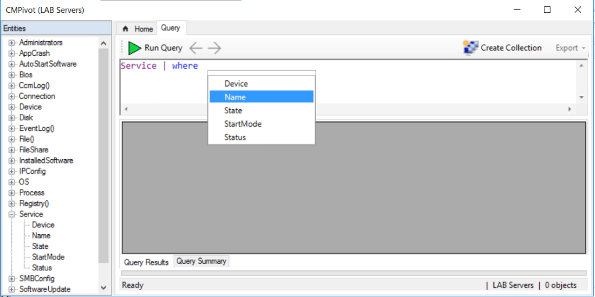The image size is (595, 297).
Task: Switch to the Query tab
Action: point(170,28)
